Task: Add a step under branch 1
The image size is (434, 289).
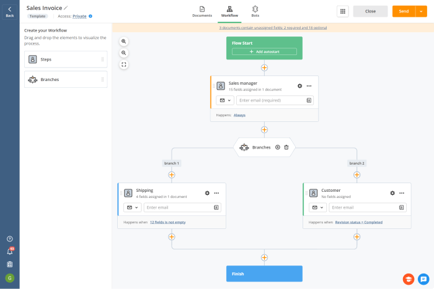Action: [x=172, y=175]
